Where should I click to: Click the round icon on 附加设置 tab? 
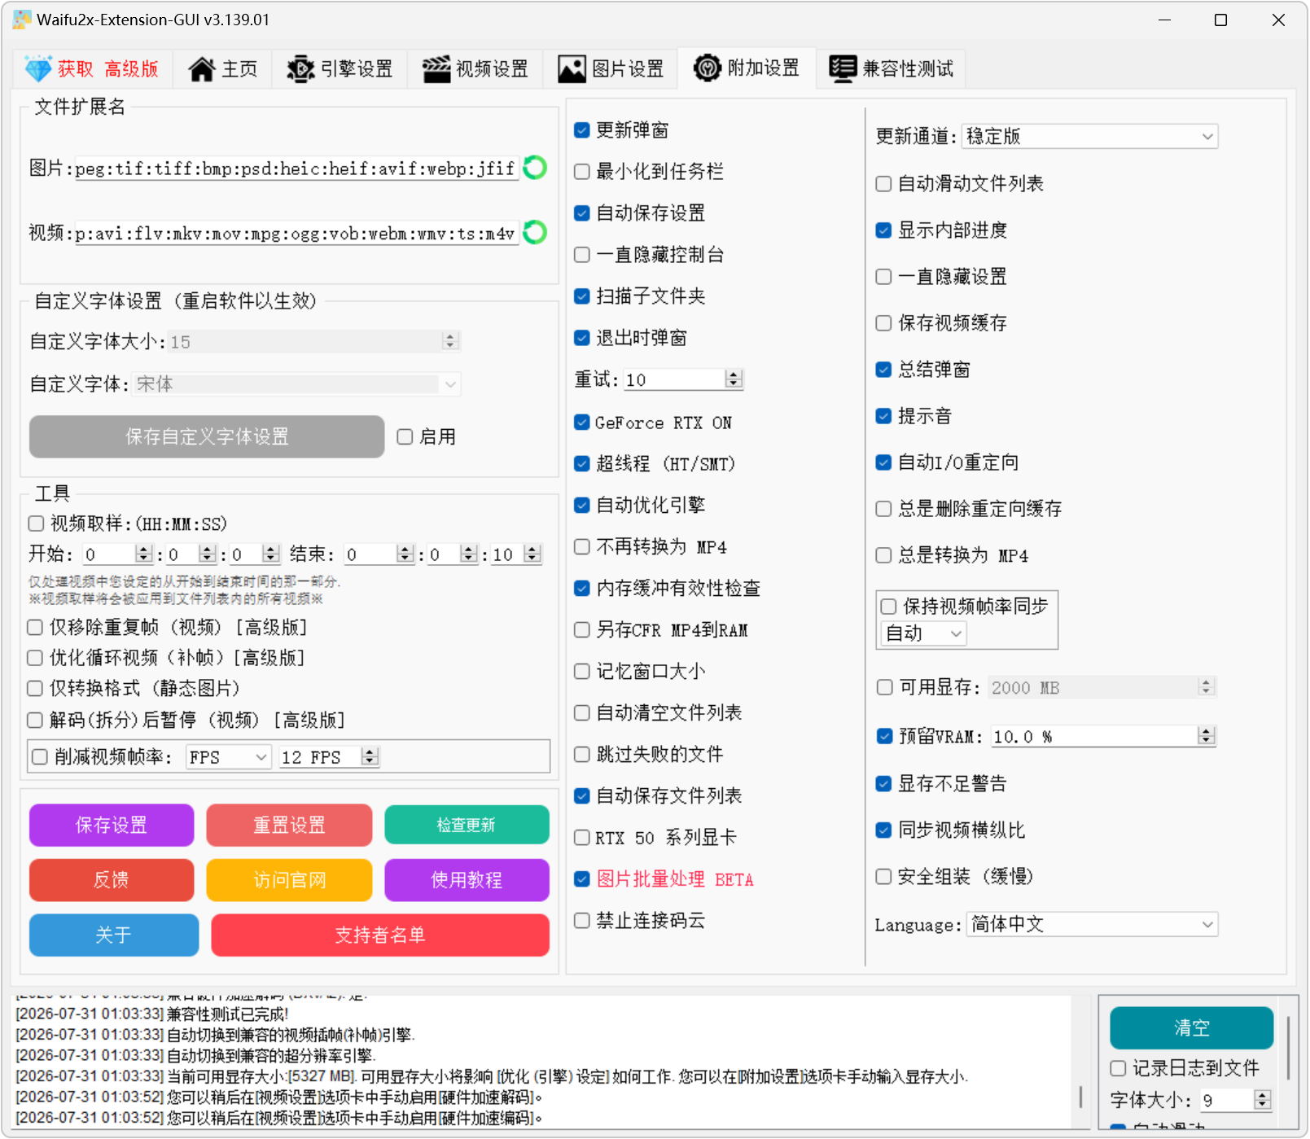click(x=708, y=68)
